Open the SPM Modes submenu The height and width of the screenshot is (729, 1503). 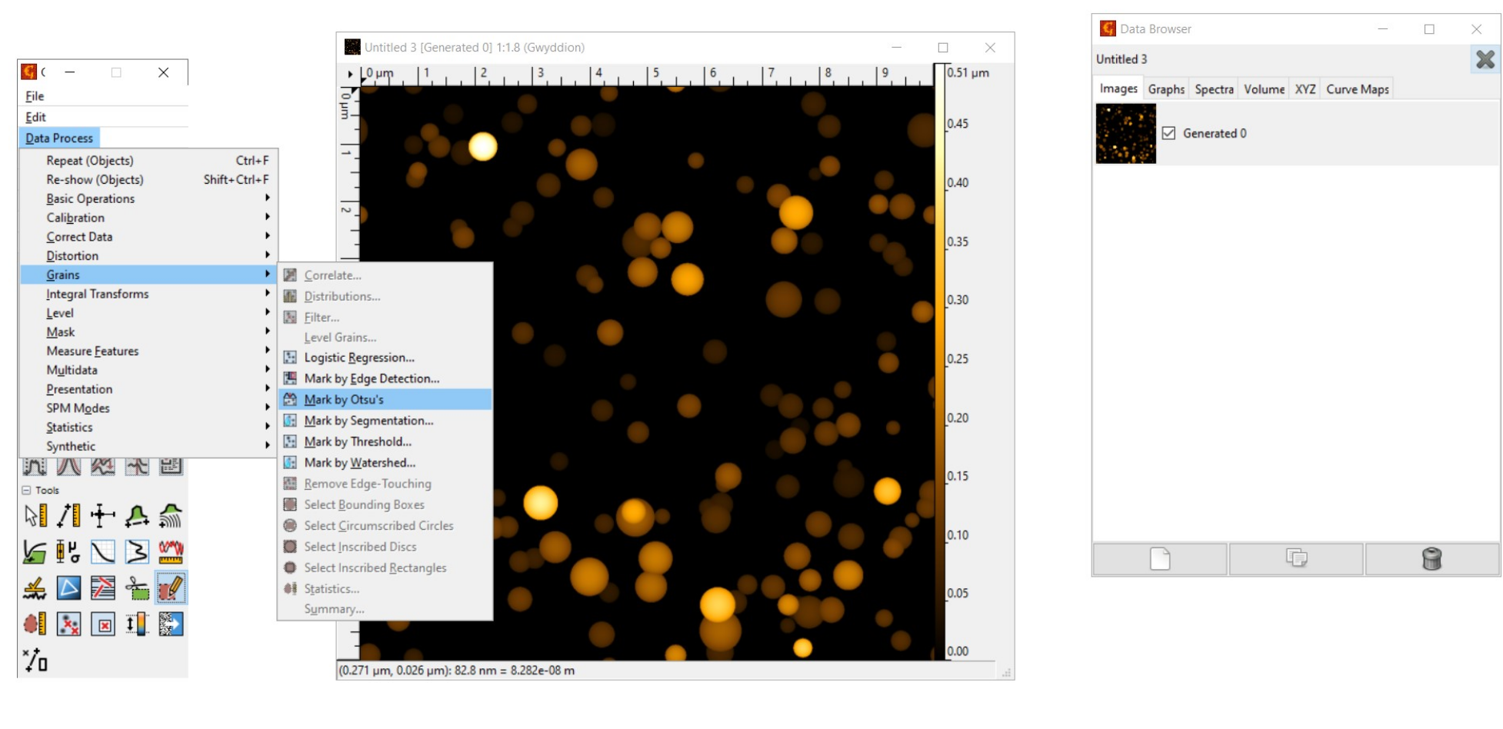pos(148,408)
